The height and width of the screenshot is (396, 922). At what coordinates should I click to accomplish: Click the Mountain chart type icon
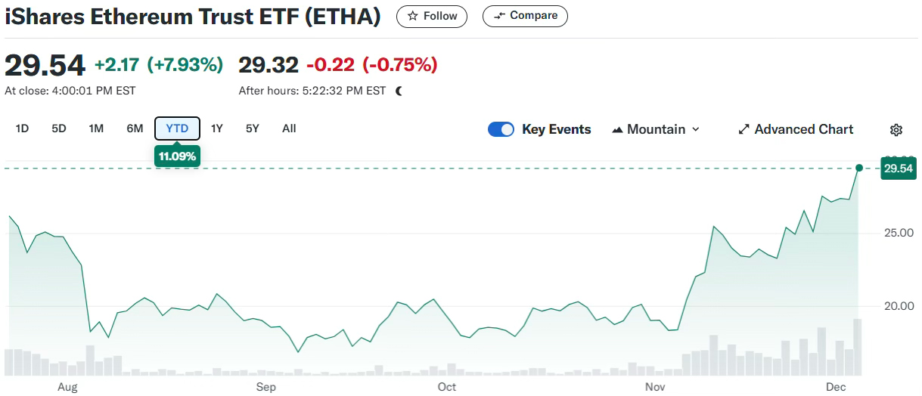click(617, 130)
